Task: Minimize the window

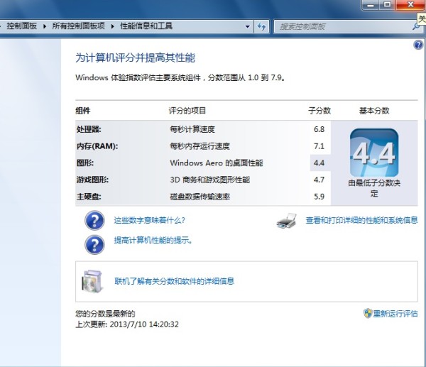Action: [371, 5]
